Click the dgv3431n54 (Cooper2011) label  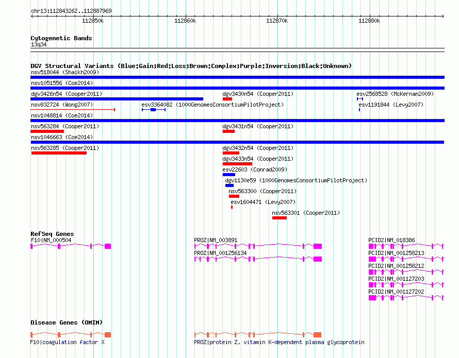tap(258, 126)
